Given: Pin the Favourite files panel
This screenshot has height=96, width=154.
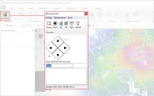Looking at the screenshot, I should click(x=32, y=31).
